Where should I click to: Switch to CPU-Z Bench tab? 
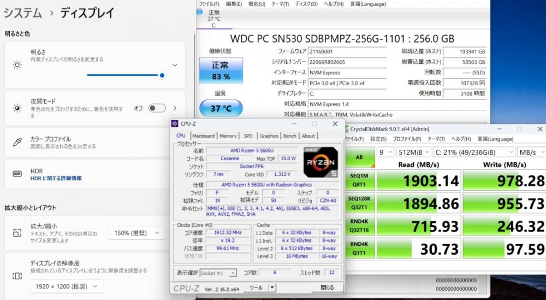point(290,136)
